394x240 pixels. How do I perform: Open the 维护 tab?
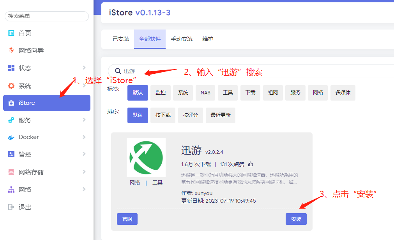point(208,39)
